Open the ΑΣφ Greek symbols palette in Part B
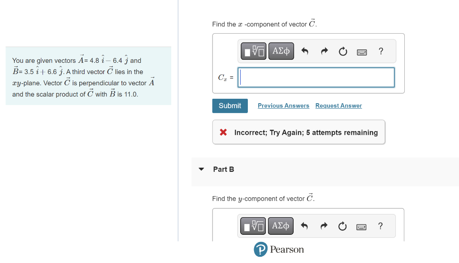 tap(281, 226)
